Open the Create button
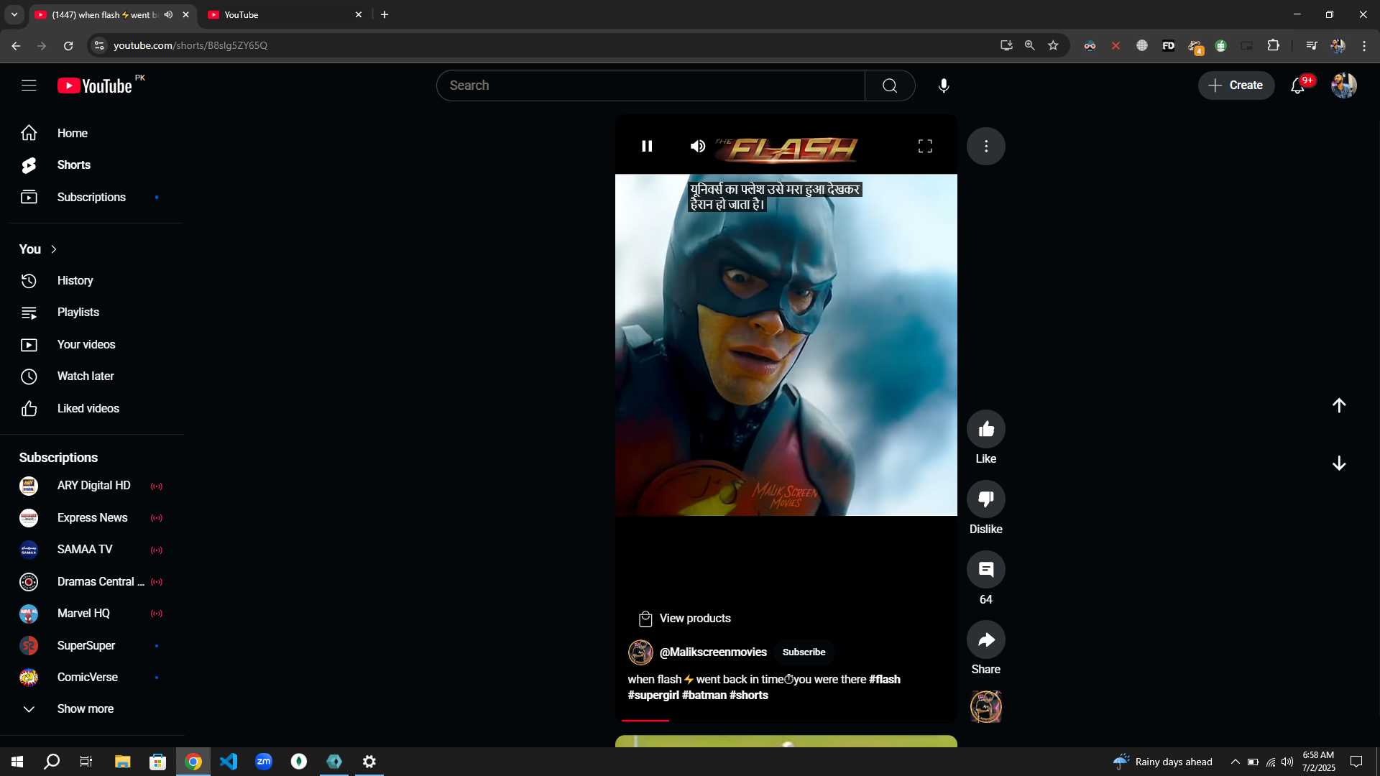 pyautogui.click(x=1236, y=86)
